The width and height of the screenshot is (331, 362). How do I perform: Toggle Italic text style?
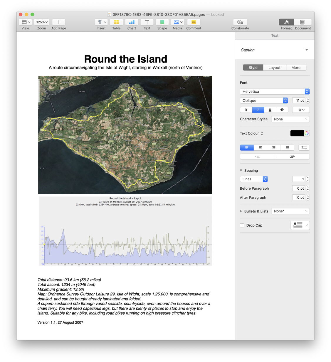(x=258, y=110)
